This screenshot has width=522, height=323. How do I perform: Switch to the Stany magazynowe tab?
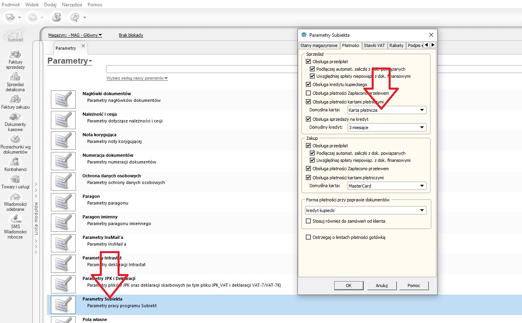pyautogui.click(x=319, y=45)
